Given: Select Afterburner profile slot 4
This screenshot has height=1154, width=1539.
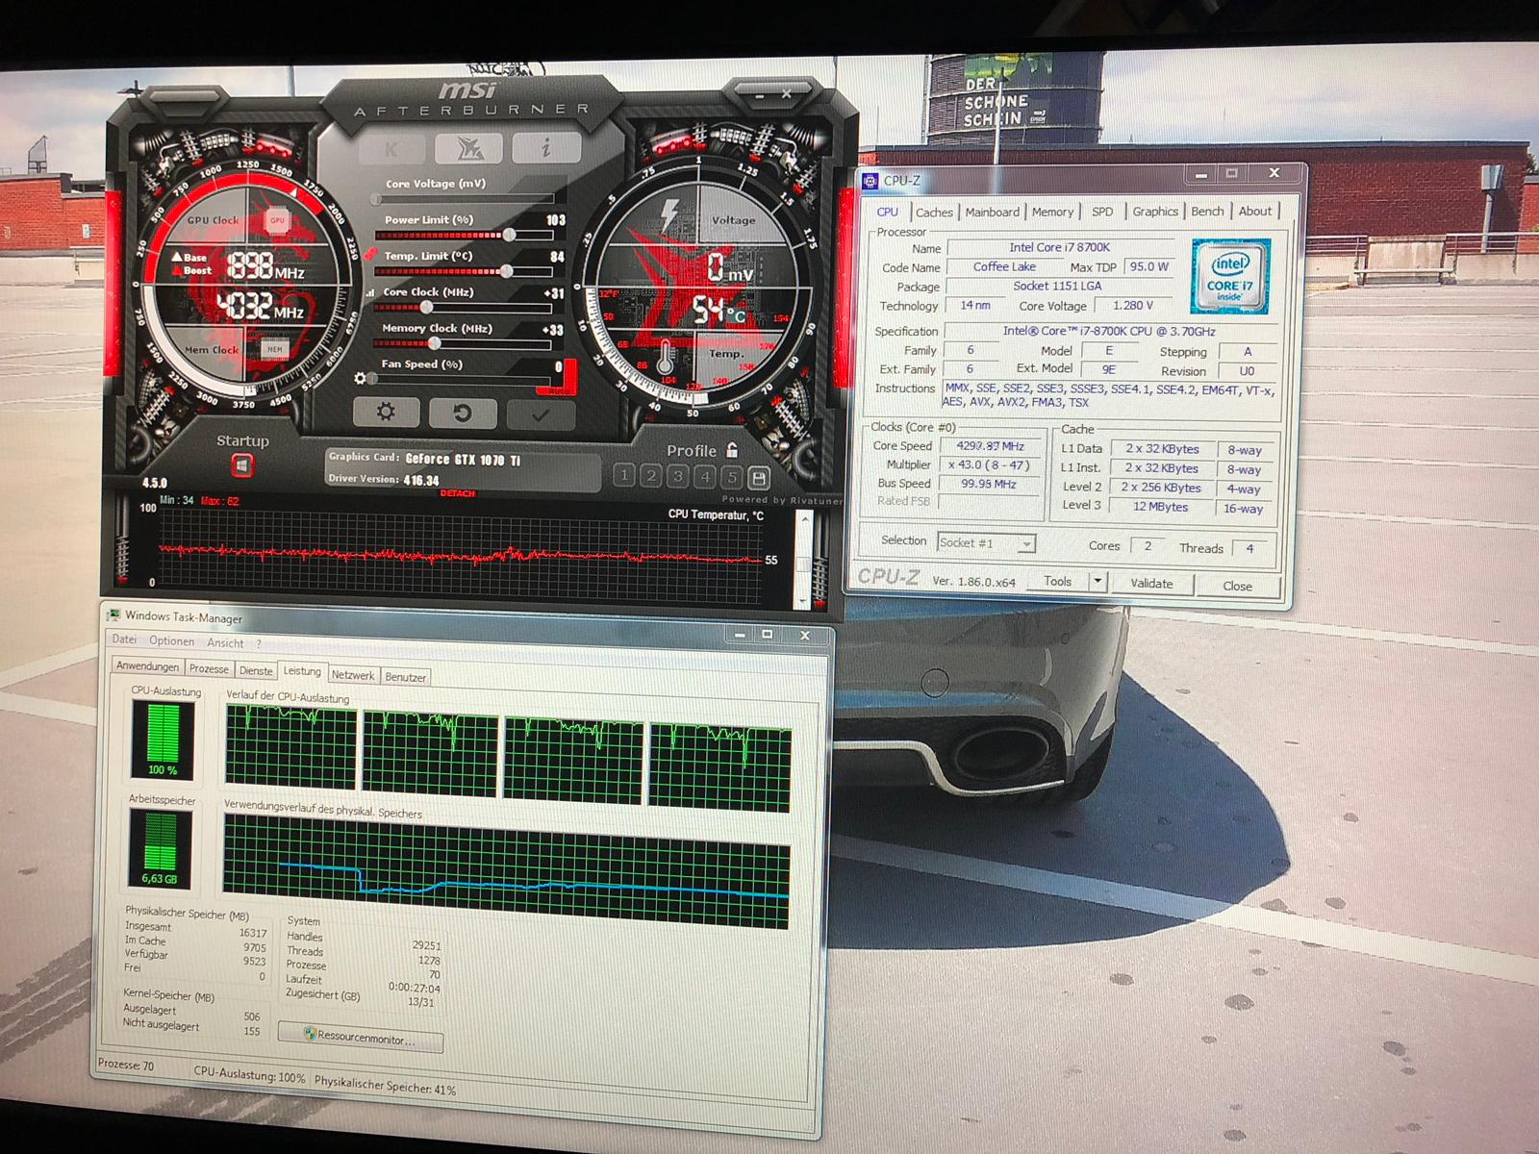Looking at the screenshot, I should click(x=705, y=476).
